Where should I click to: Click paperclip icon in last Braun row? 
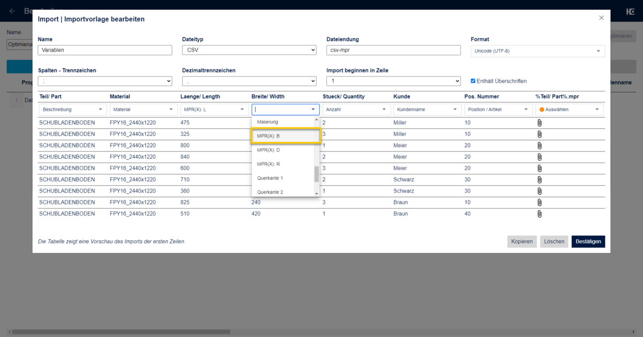click(x=540, y=213)
